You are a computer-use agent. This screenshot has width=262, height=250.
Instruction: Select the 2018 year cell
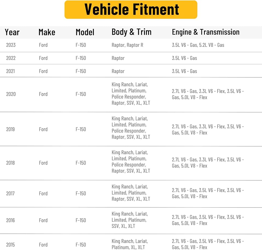(x=11, y=163)
